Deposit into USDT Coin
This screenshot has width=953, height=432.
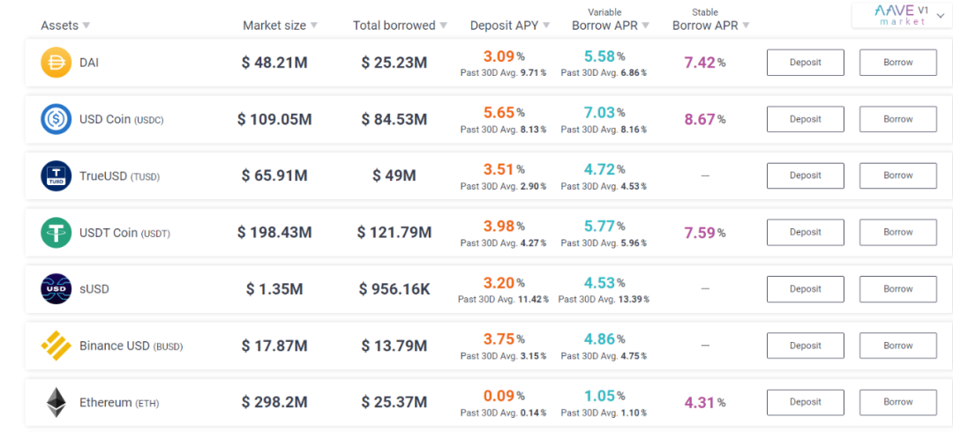pos(806,232)
